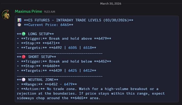Select the long target 6505
The width and height of the screenshot is (182, 105).
click(x=72, y=48)
